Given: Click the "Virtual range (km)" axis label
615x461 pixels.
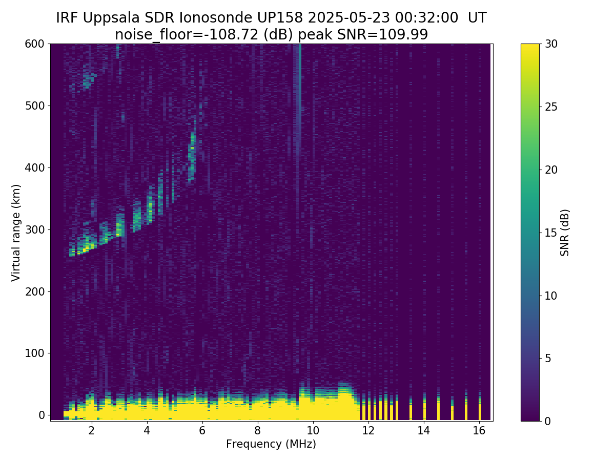Looking at the screenshot, I should 16,232.
